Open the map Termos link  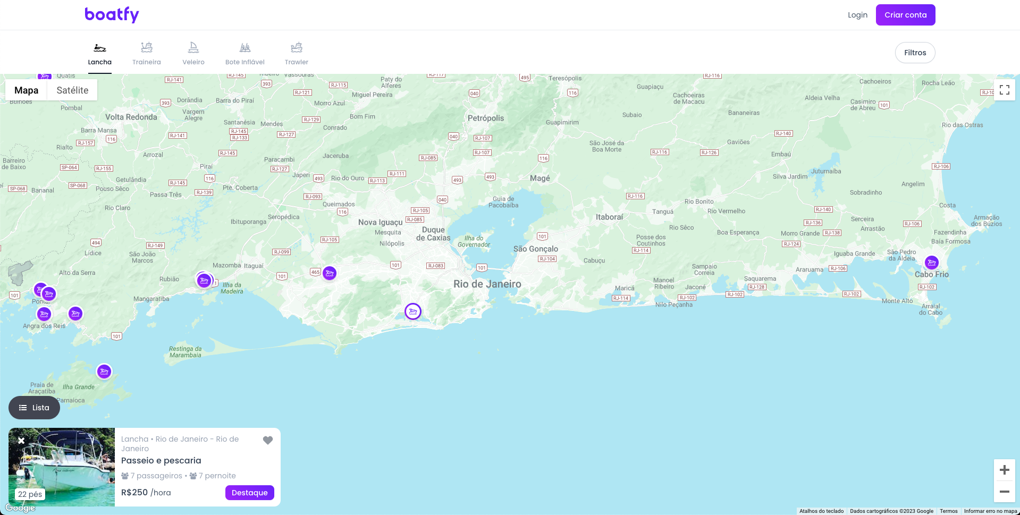point(948,511)
